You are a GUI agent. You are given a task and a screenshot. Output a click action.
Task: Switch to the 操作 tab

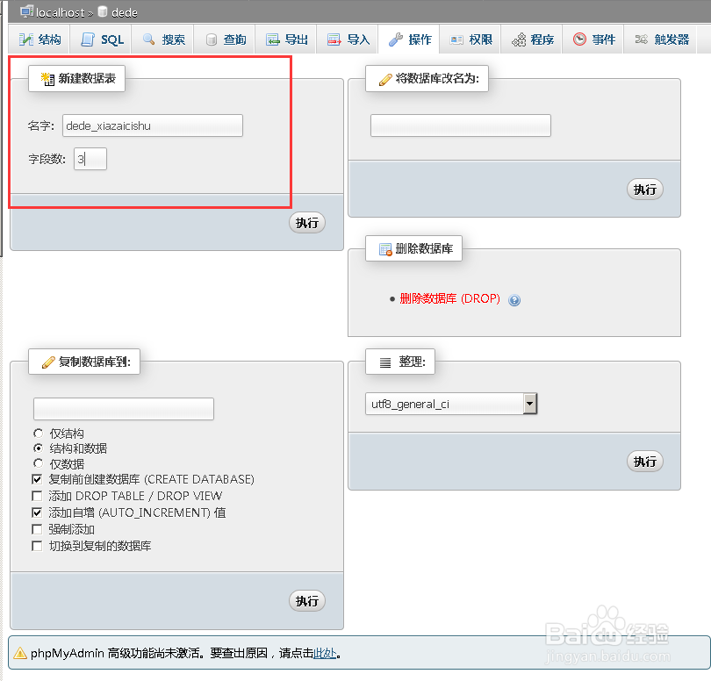pos(409,39)
